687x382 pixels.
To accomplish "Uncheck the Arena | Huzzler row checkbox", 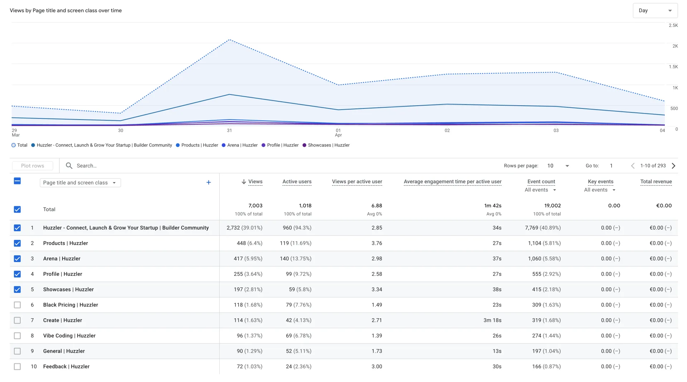I will coord(17,259).
